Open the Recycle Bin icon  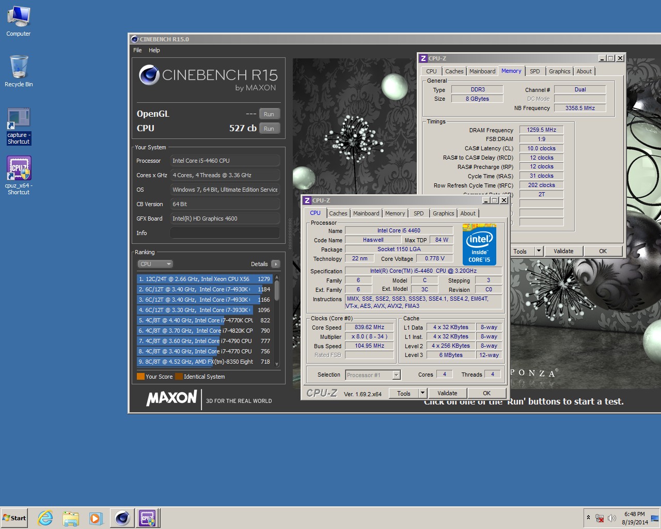(x=19, y=71)
